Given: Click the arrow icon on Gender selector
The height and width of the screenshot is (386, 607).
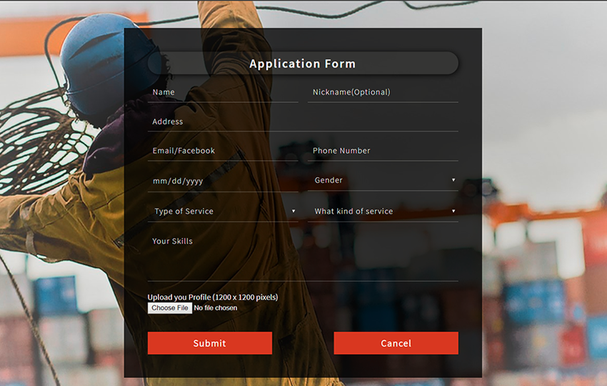Looking at the screenshot, I should pyautogui.click(x=453, y=180).
